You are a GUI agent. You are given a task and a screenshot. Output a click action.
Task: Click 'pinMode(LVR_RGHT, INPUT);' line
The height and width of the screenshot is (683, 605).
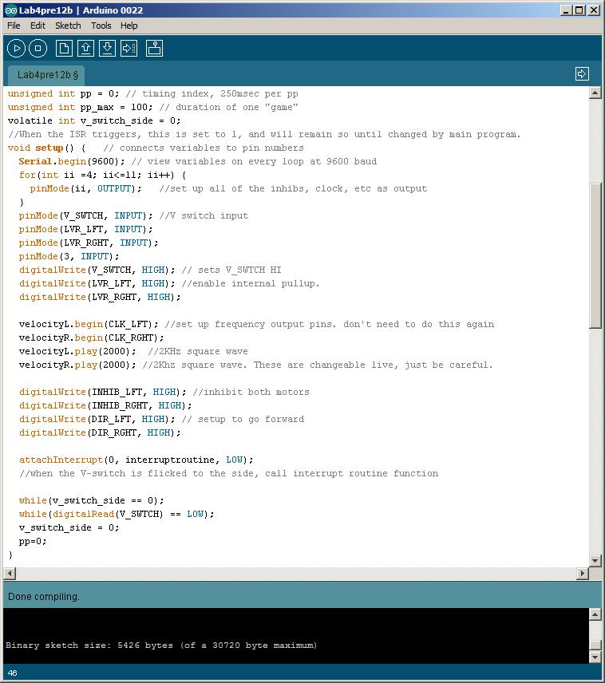[x=89, y=243]
